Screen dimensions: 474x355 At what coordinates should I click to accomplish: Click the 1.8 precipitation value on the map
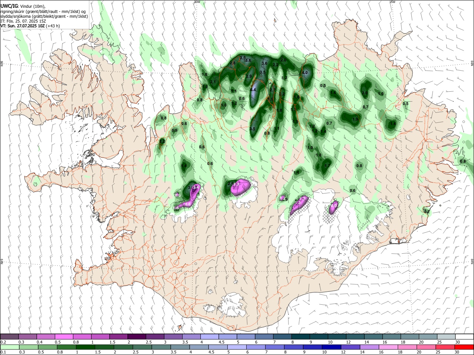click(280, 110)
